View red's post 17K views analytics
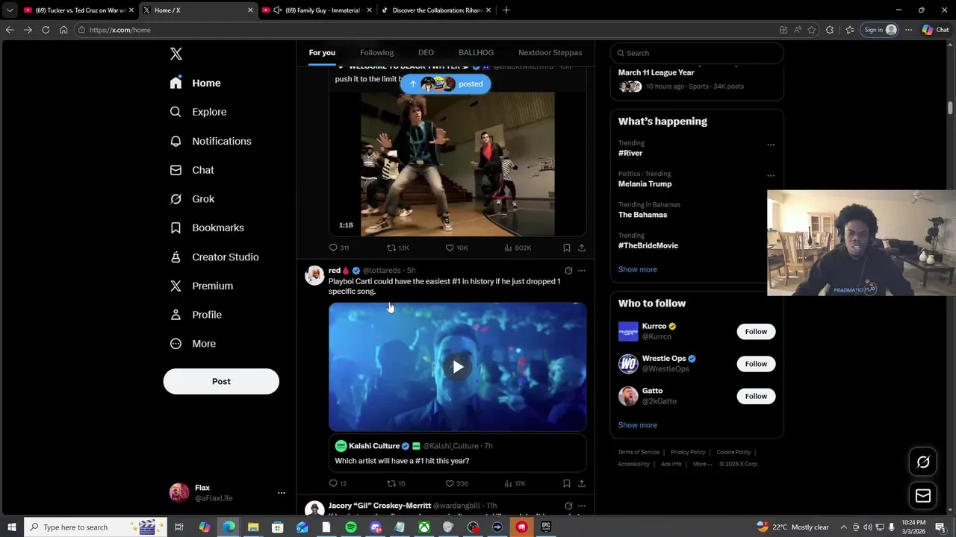This screenshot has width=956, height=537. pos(515,483)
